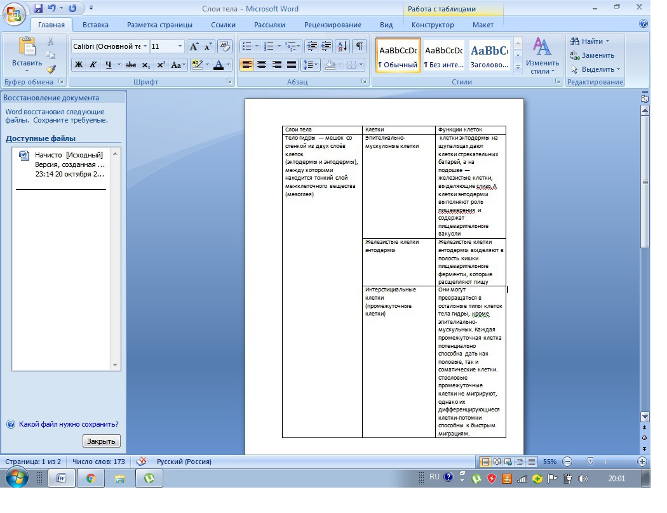
Task: Switch to print layout view
Action: [485, 462]
